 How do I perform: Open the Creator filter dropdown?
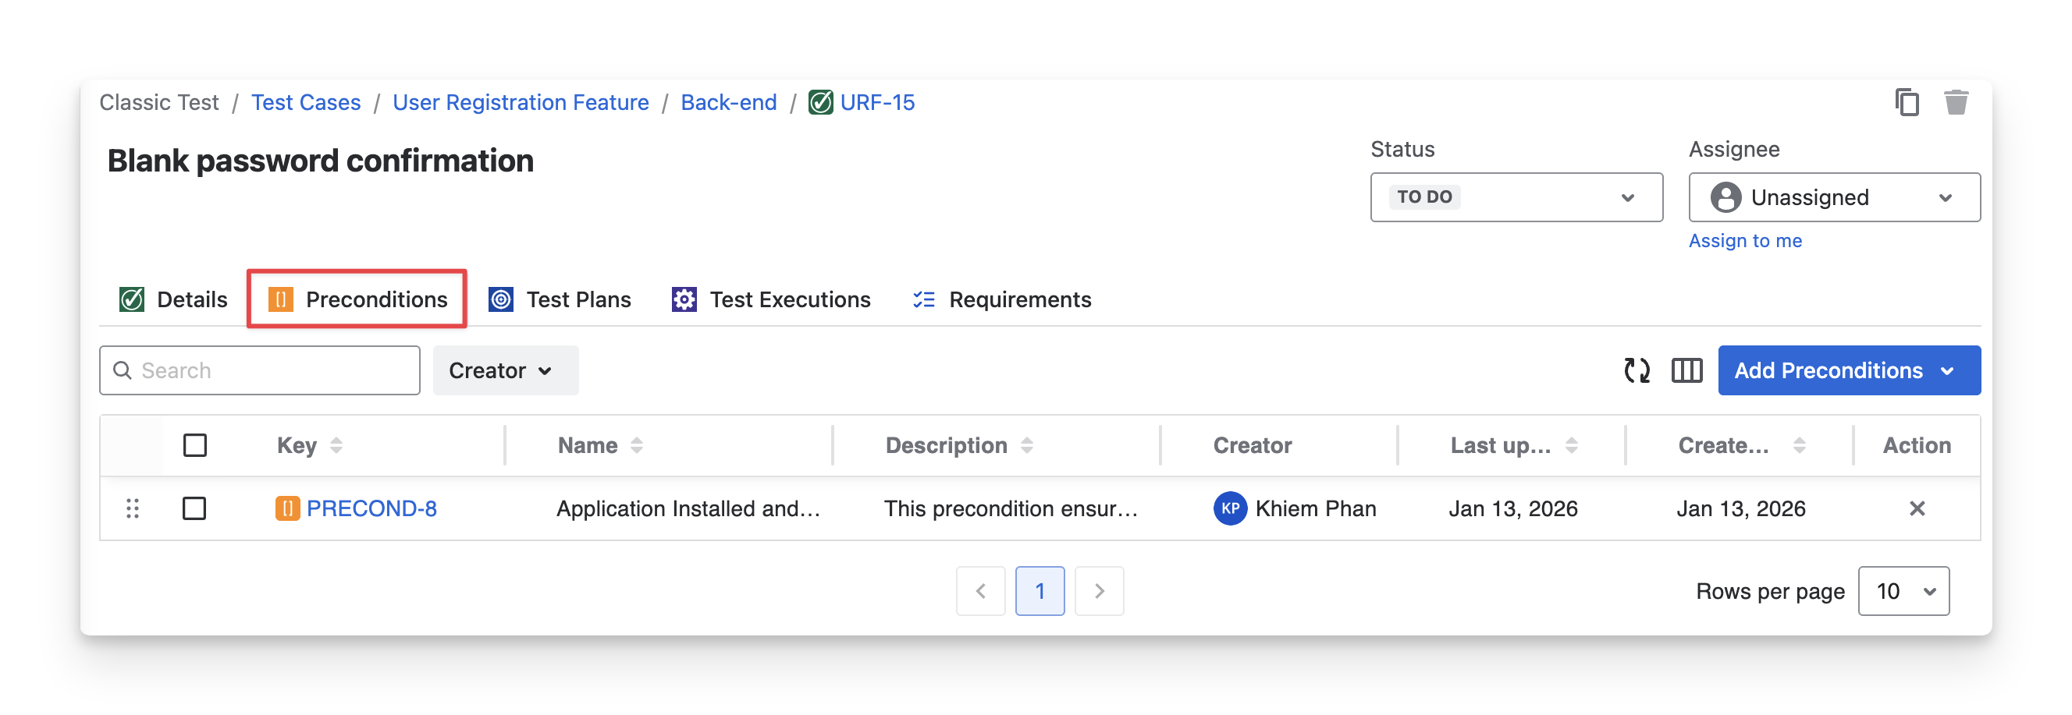tap(505, 370)
